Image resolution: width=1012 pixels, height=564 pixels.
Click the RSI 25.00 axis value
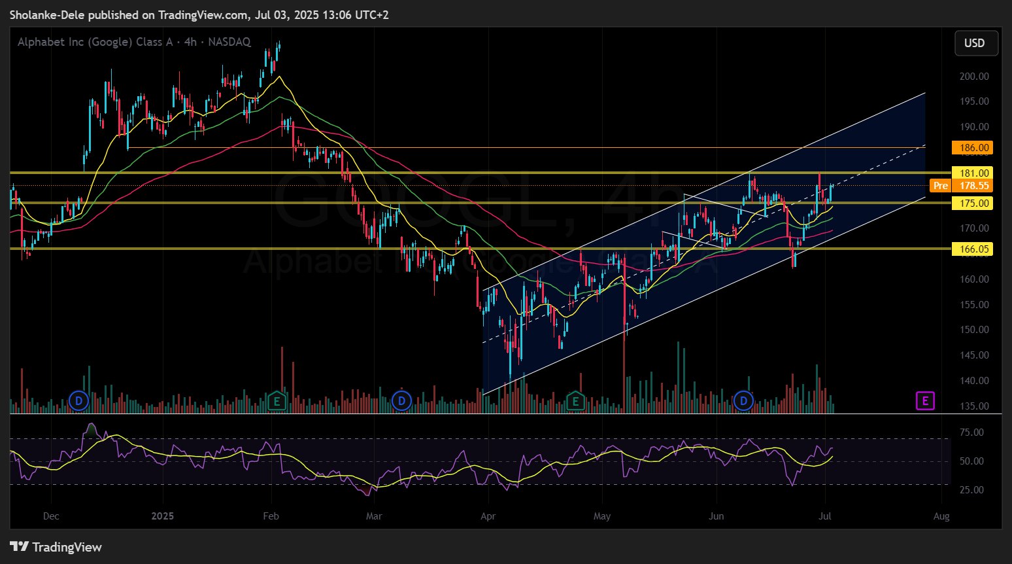coord(971,490)
